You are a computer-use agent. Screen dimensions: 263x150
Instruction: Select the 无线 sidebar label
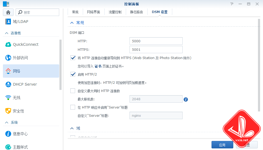(x=17, y=98)
